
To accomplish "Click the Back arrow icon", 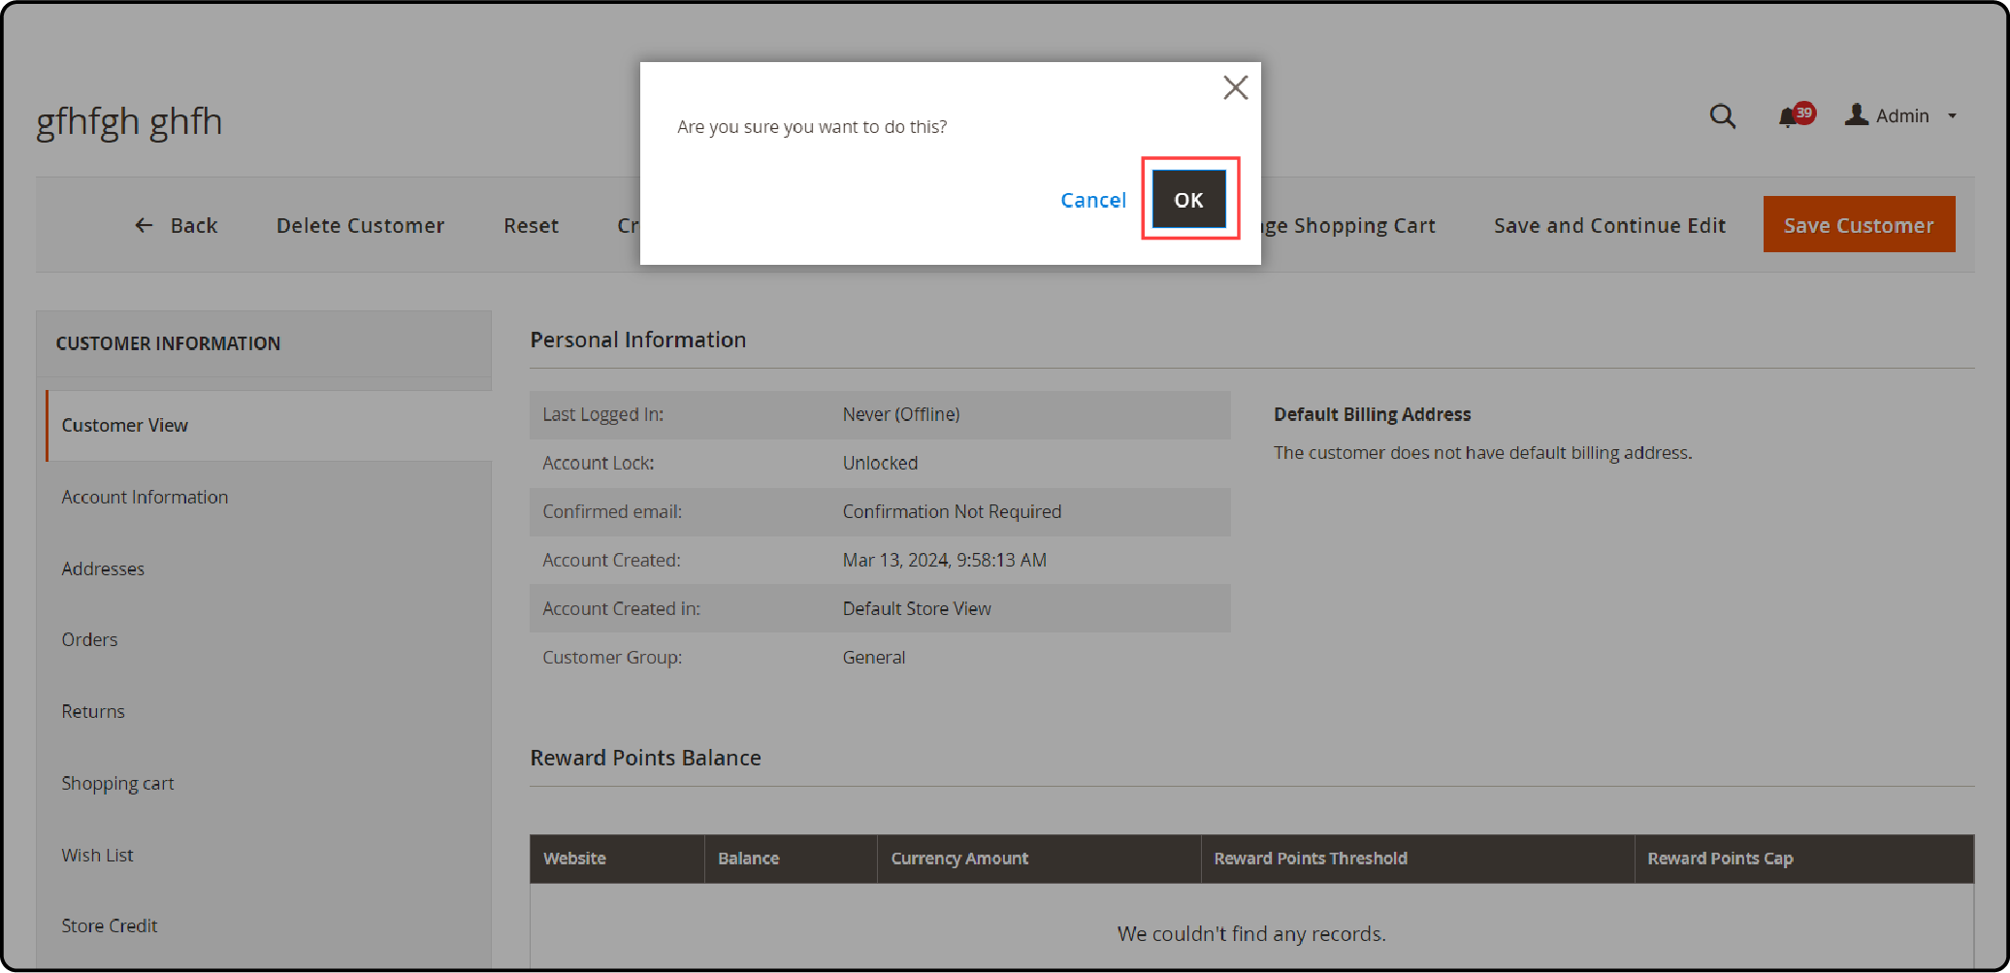I will [144, 225].
